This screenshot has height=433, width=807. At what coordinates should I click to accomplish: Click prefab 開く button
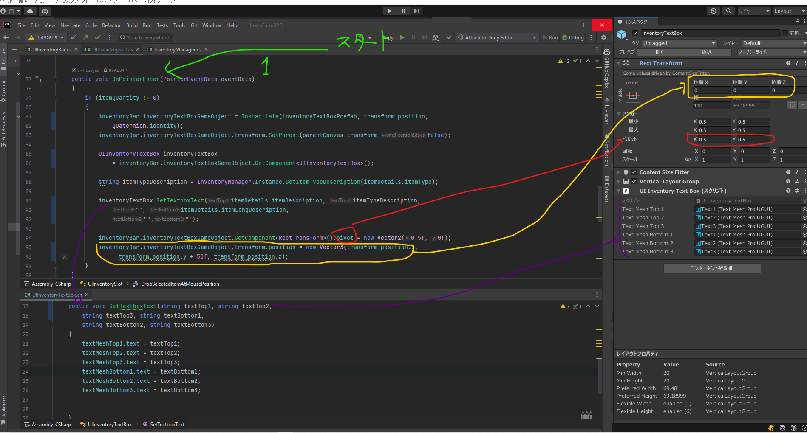660,52
